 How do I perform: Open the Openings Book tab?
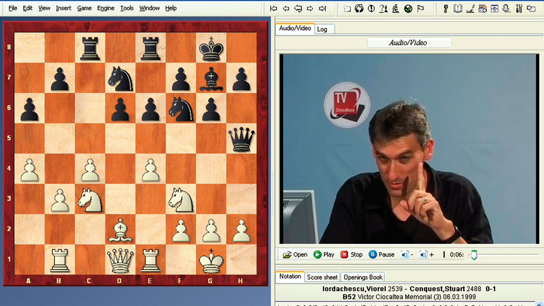[363, 277]
